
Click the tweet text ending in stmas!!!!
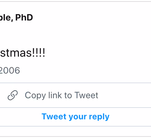pyautogui.click(x=22, y=53)
